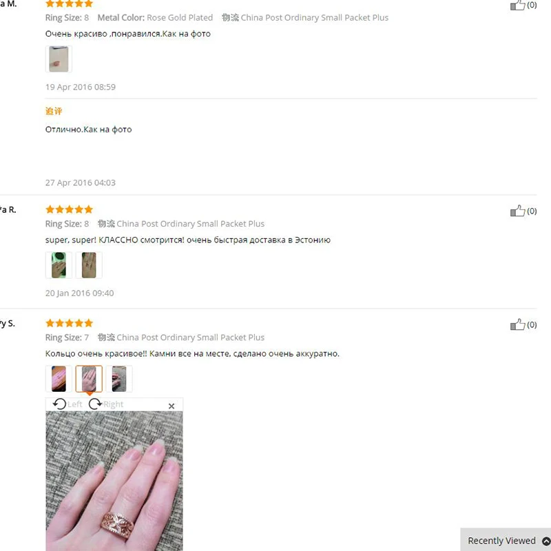Click the five-star rating above Ring Size 7
551x551 pixels.
(70, 323)
